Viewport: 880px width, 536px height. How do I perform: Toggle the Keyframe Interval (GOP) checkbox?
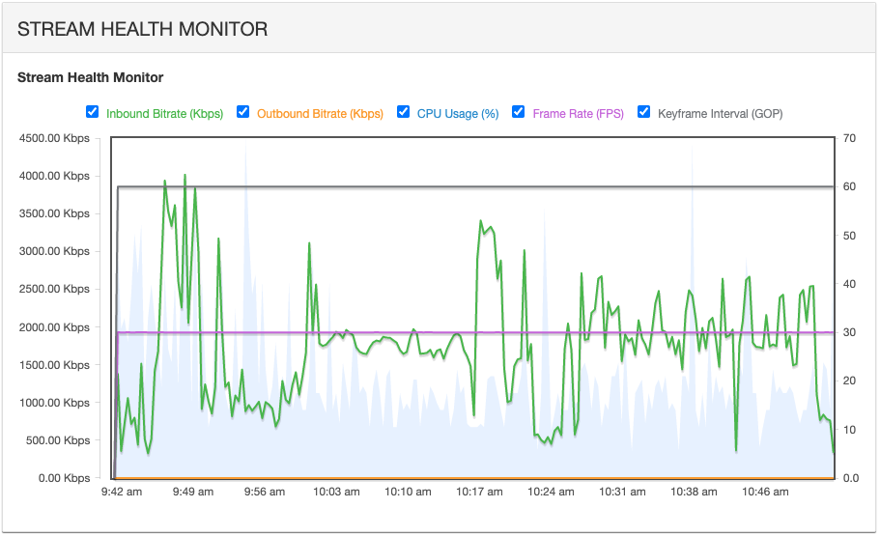[644, 112]
